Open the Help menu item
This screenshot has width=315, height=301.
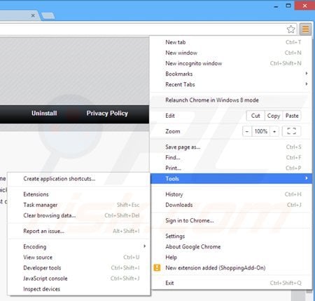231,257
